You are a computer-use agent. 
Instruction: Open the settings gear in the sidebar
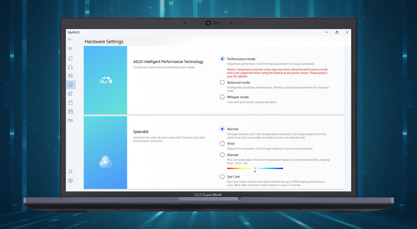tap(70, 180)
